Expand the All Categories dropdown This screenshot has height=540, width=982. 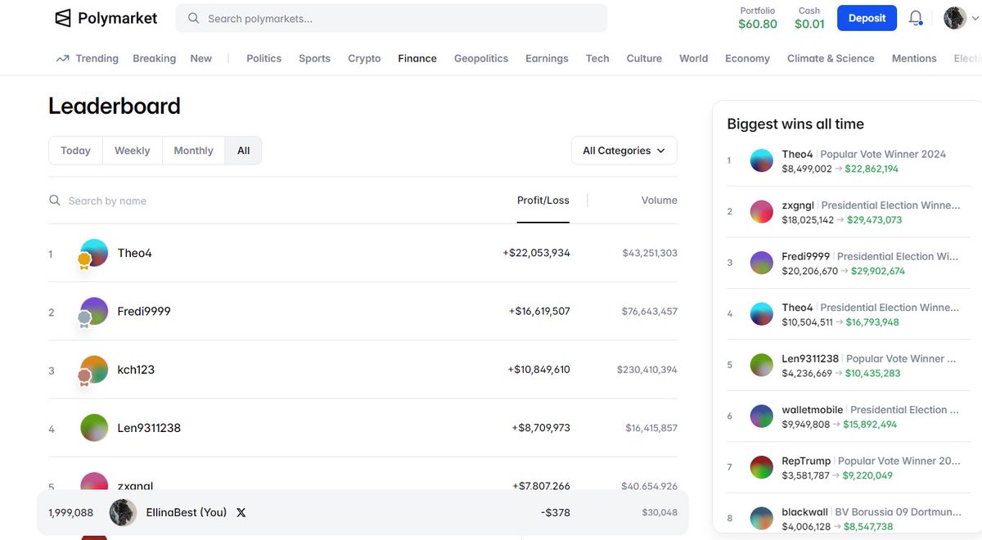click(x=624, y=151)
